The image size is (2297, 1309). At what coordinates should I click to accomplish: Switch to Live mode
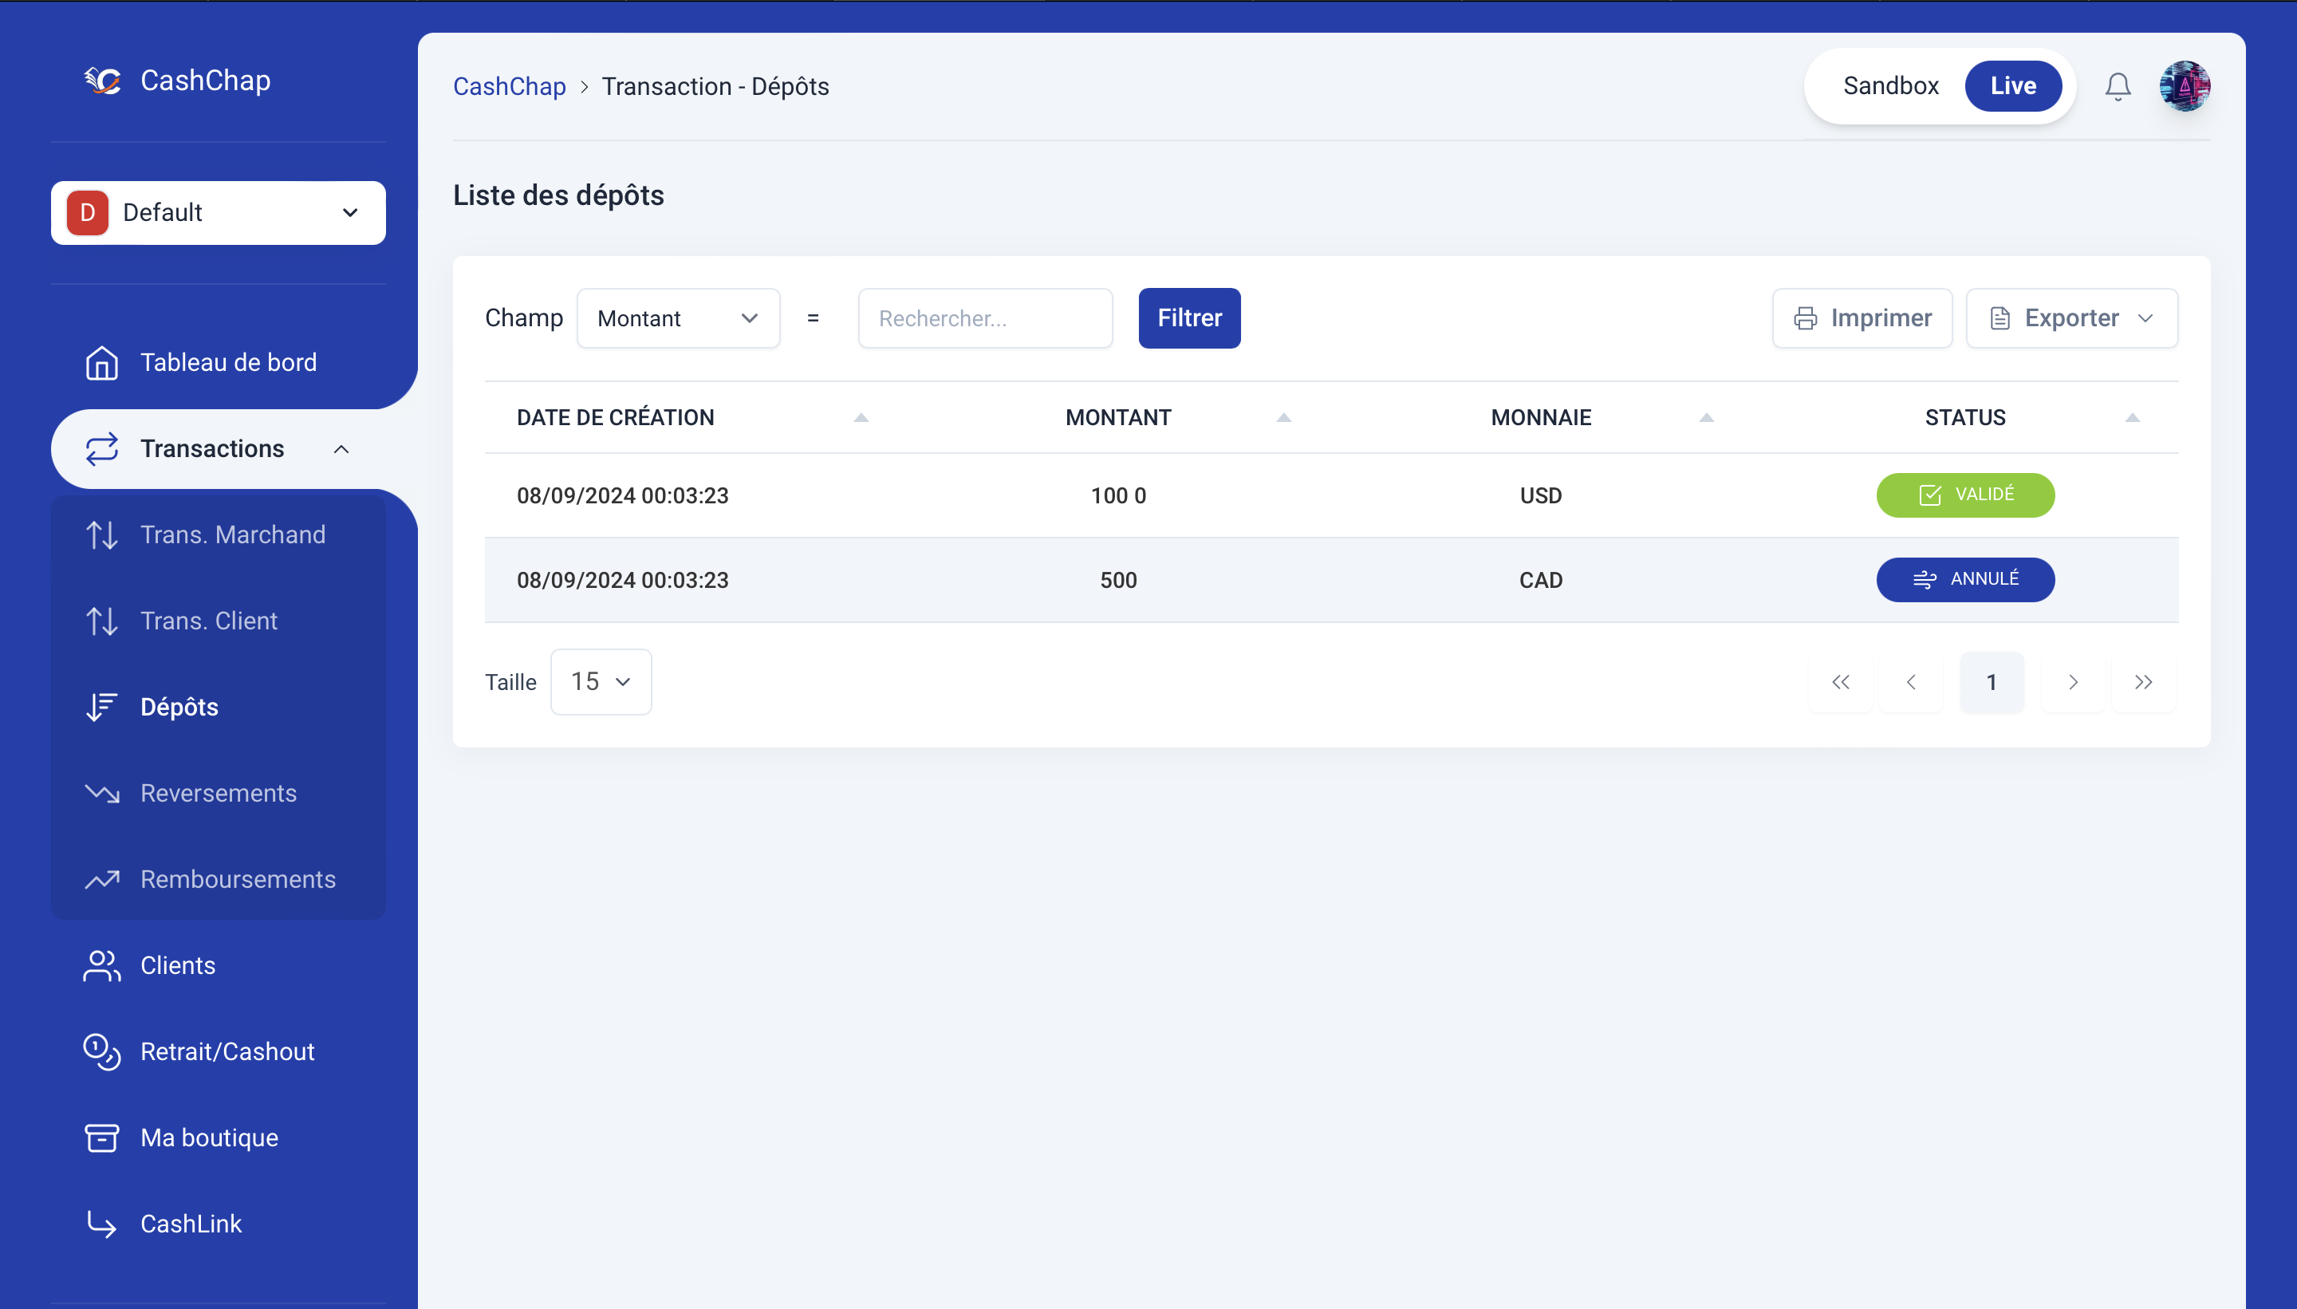(x=2013, y=86)
